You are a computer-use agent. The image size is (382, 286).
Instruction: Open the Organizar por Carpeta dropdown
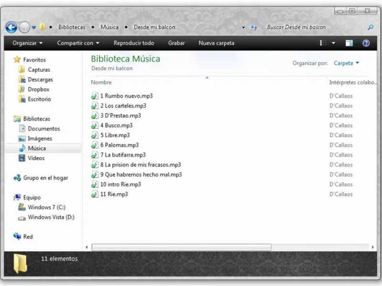[x=346, y=63]
